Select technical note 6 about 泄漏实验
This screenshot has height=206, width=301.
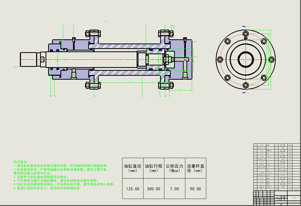[49, 188]
